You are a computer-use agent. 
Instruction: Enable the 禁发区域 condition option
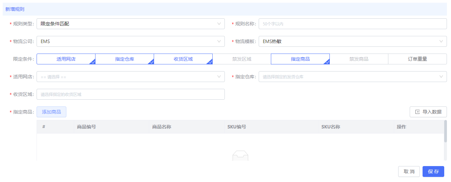coord(242,59)
